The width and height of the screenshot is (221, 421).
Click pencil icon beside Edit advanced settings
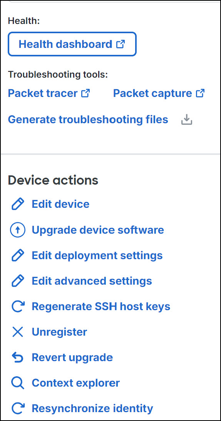click(x=18, y=281)
